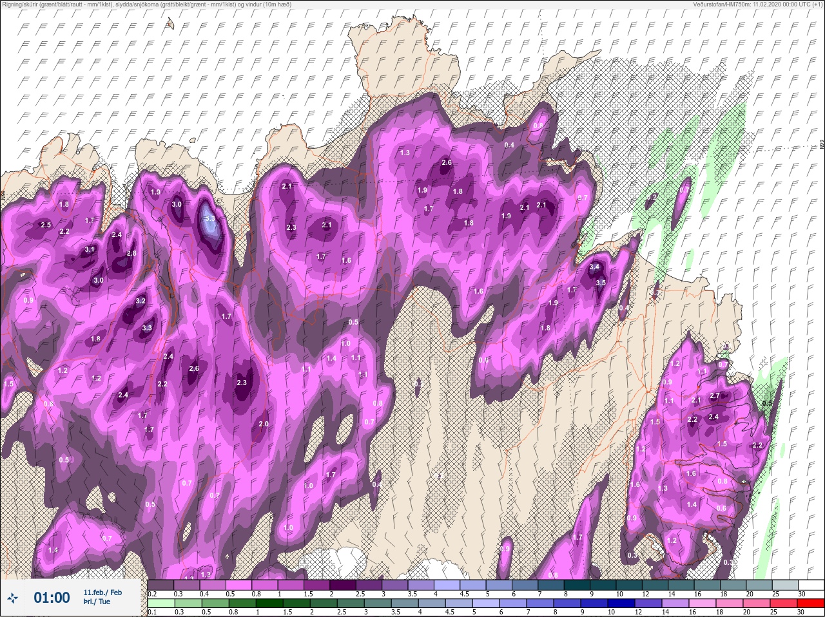Click the 3.4 precipitation value on the map
This screenshot has height=617, width=825.
coord(594,267)
